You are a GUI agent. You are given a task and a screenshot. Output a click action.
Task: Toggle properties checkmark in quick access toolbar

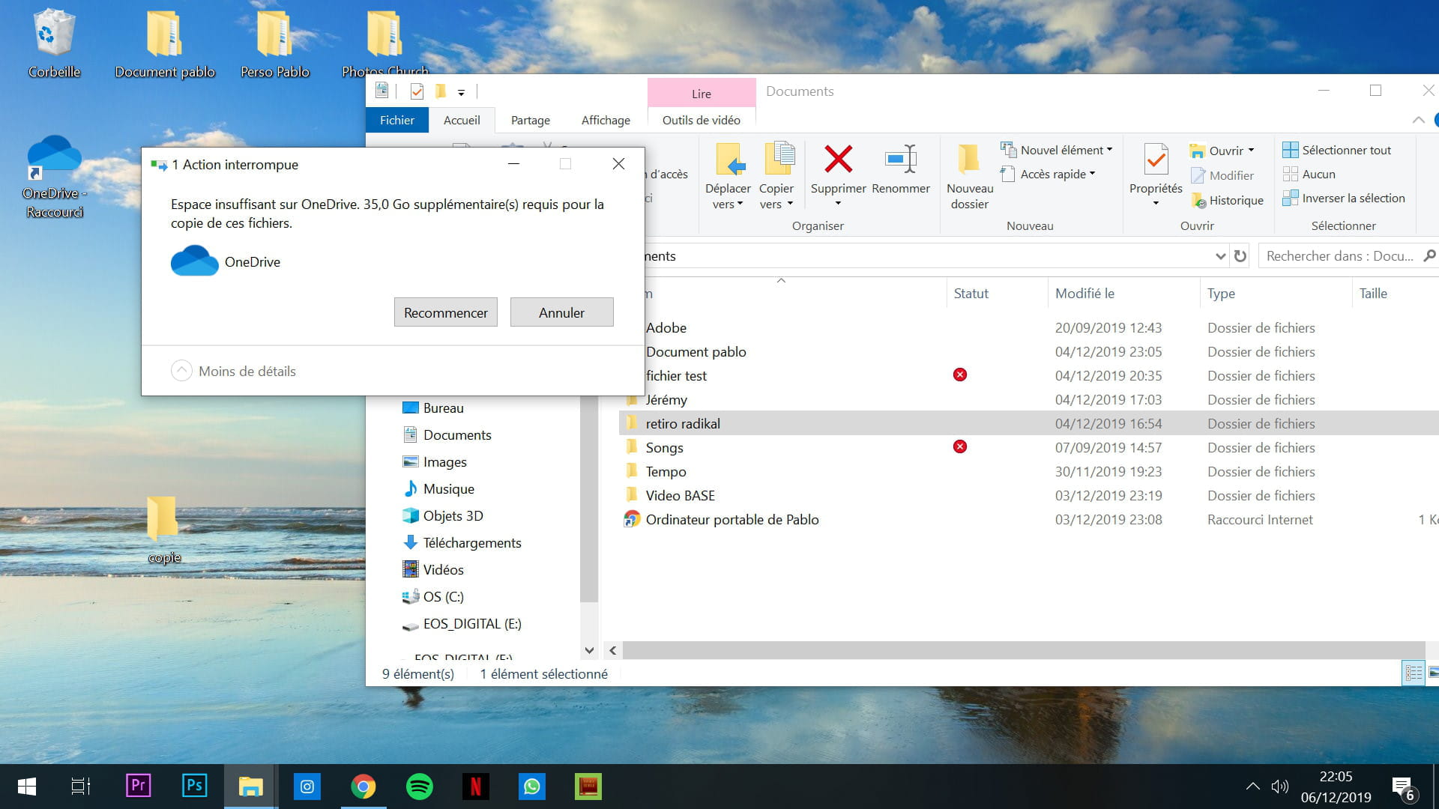(417, 91)
